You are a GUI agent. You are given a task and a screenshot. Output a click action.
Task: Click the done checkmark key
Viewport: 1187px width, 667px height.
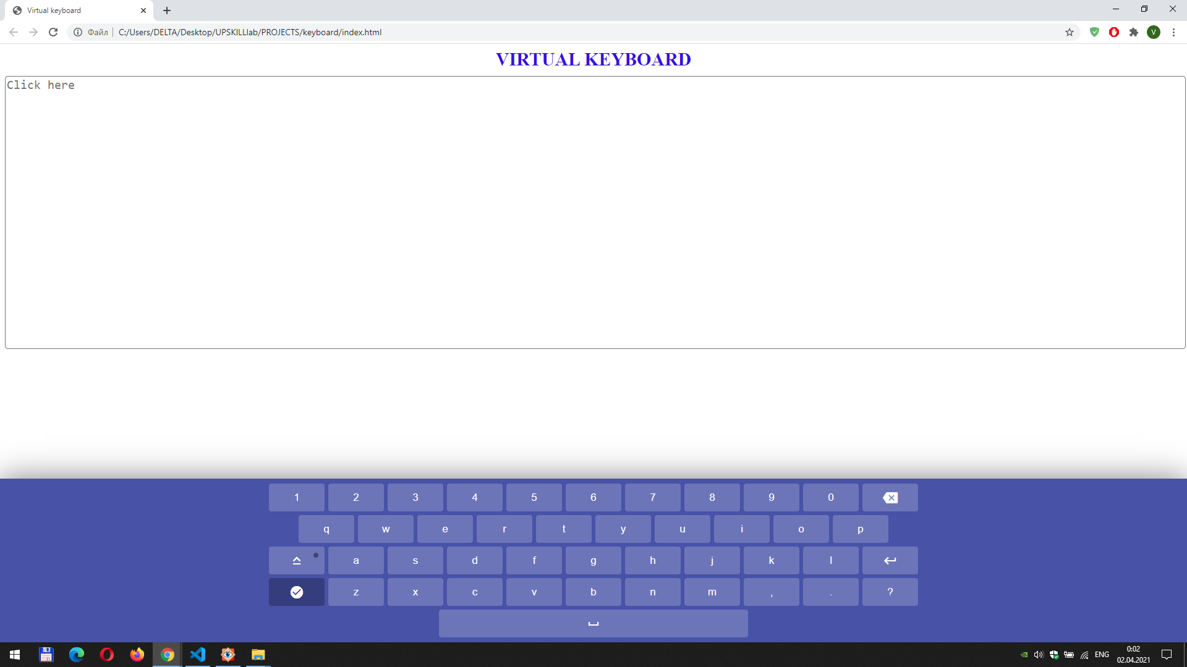(297, 592)
